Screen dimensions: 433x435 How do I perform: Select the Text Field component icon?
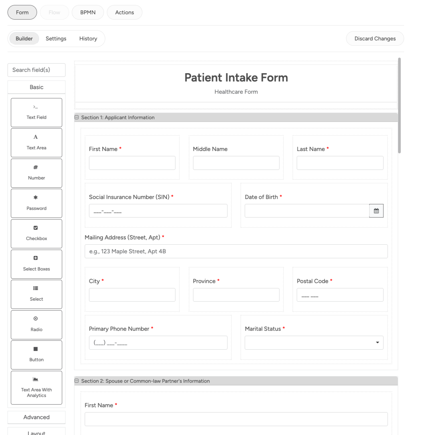click(35, 107)
